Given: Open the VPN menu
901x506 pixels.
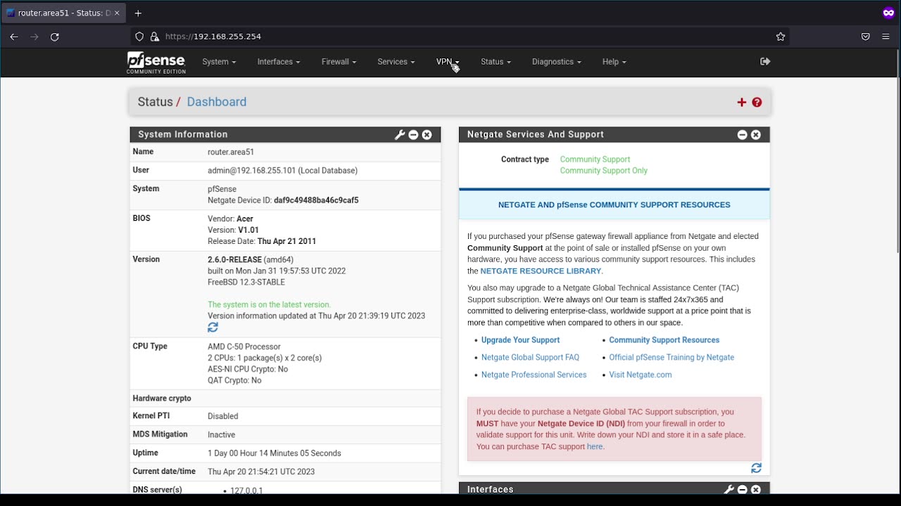Looking at the screenshot, I should [x=448, y=62].
